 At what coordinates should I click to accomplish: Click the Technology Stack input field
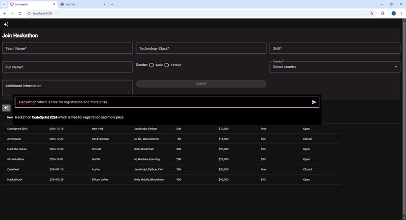[x=201, y=48]
